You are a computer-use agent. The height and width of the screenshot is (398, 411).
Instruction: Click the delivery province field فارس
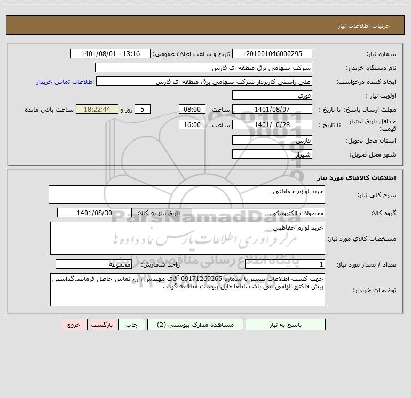pos(272,140)
